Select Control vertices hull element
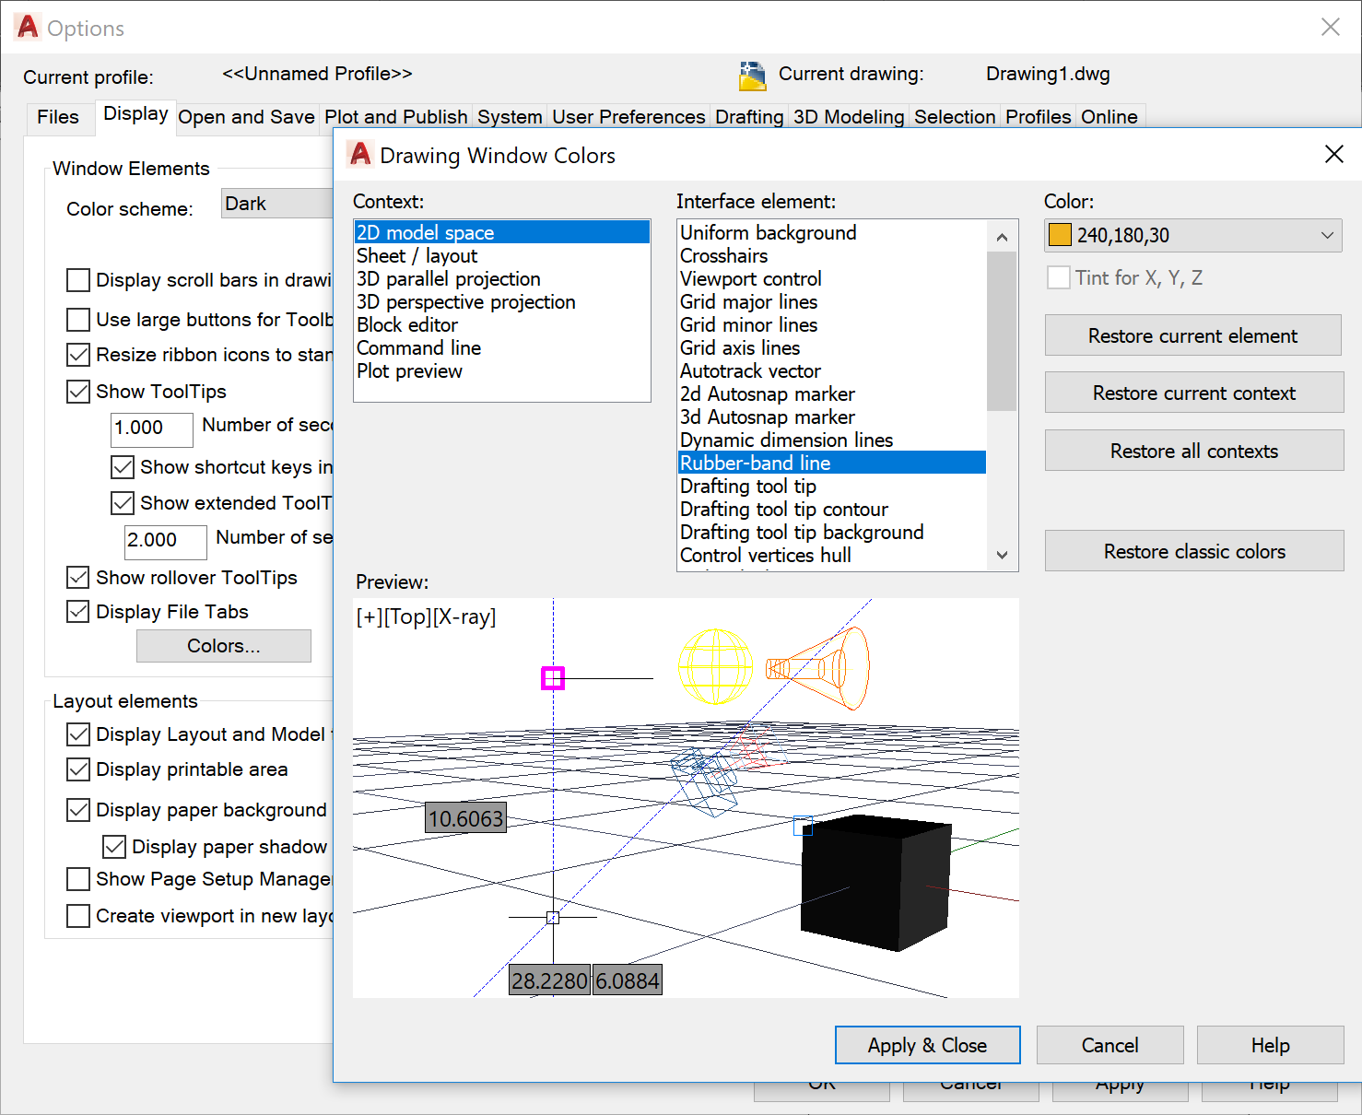Image resolution: width=1362 pixels, height=1115 pixels. click(x=832, y=555)
